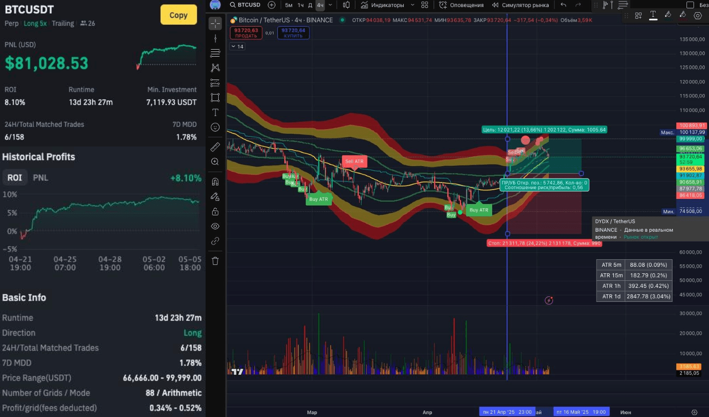Undo the last chart action
This screenshot has height=417, width=709.
point(563,5)
